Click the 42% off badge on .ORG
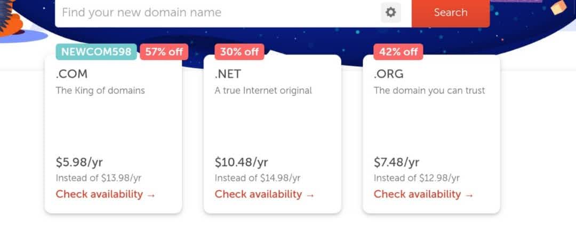Screen dimensions: 576x228 click(398, 52)
